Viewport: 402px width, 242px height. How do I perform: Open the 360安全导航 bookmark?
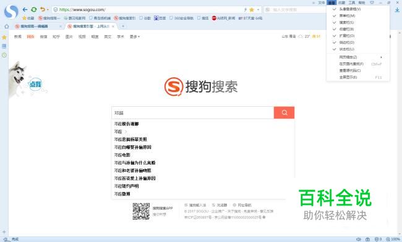tap(181, 18)
